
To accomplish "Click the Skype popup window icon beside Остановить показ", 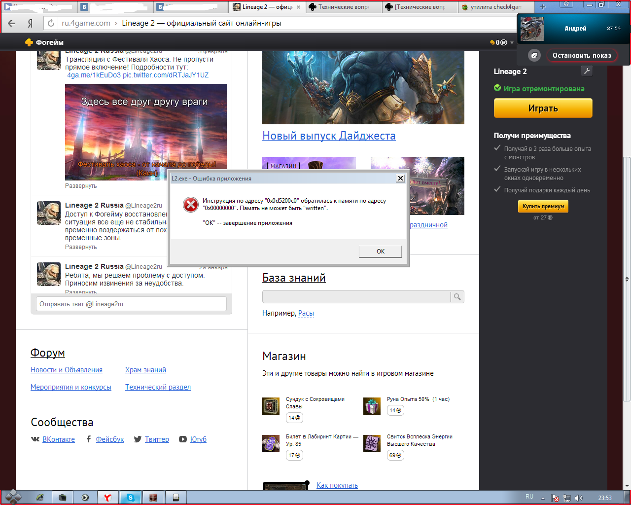I will click(534, 55).
